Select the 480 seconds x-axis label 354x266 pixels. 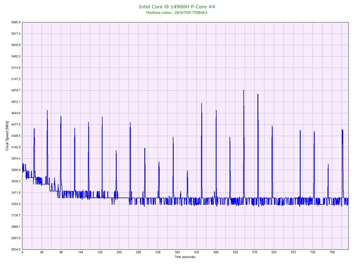pyautogui.click(x=216, y=252)
